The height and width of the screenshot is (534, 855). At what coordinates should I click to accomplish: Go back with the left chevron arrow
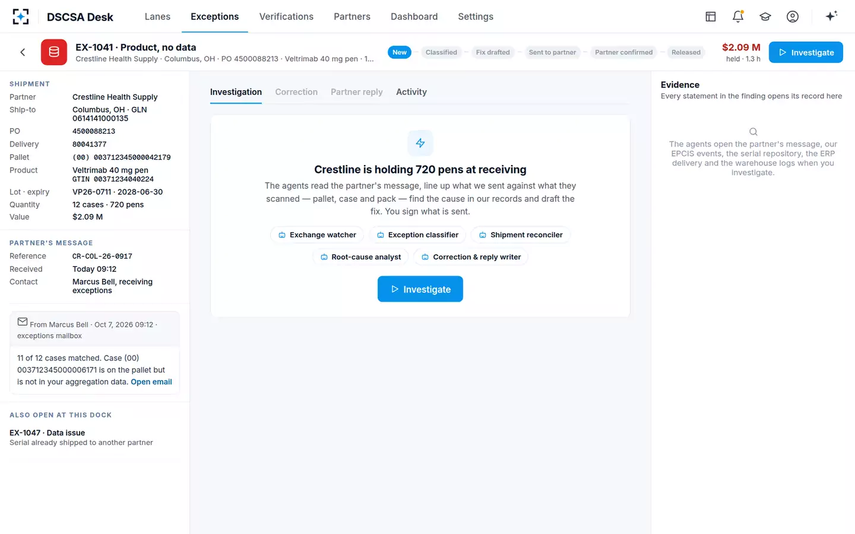(23, 52)
